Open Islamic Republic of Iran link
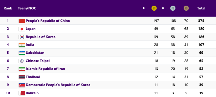 (x=45, y=69)
